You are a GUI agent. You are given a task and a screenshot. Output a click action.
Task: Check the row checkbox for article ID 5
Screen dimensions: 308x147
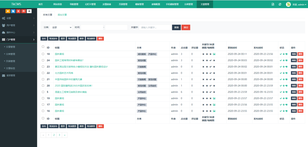point(43,92)
